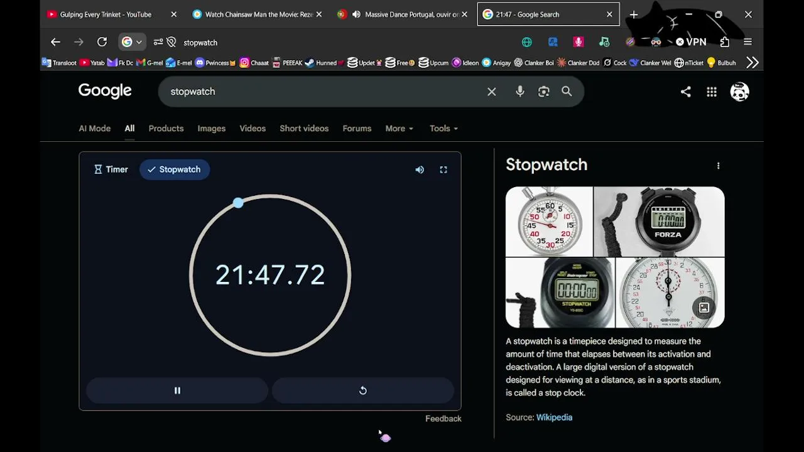The width and height of the screenshot is (804, 452).
Task: Open the Forums results tab
Action: [x=357, y=128]
